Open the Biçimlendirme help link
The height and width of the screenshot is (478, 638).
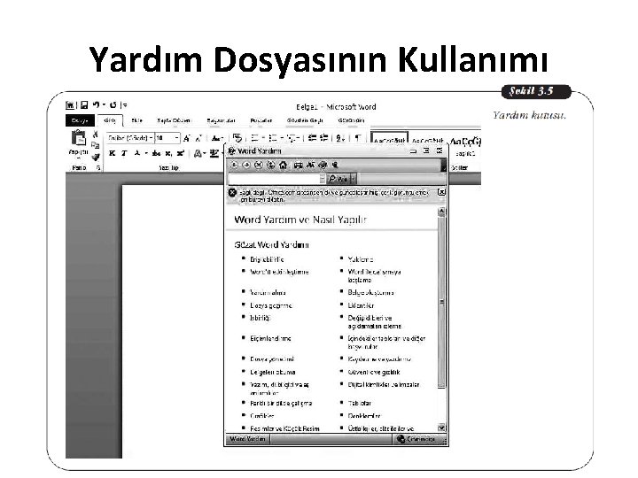coord(270,338)
